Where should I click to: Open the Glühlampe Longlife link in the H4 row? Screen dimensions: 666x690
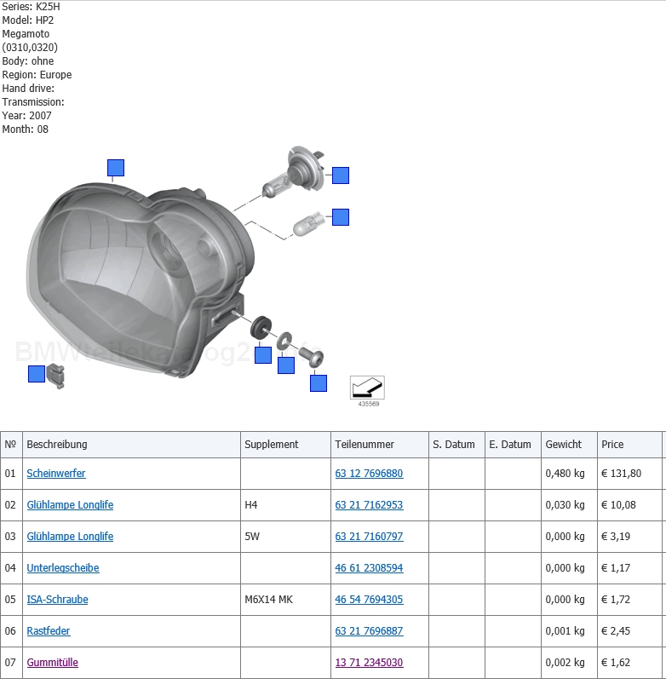[x=70, y=505]
